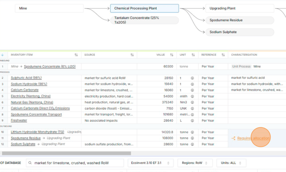Open unit info icon for Natural Gas row
286x172 pixels.
pyautogui.click(x=192, y=102)
